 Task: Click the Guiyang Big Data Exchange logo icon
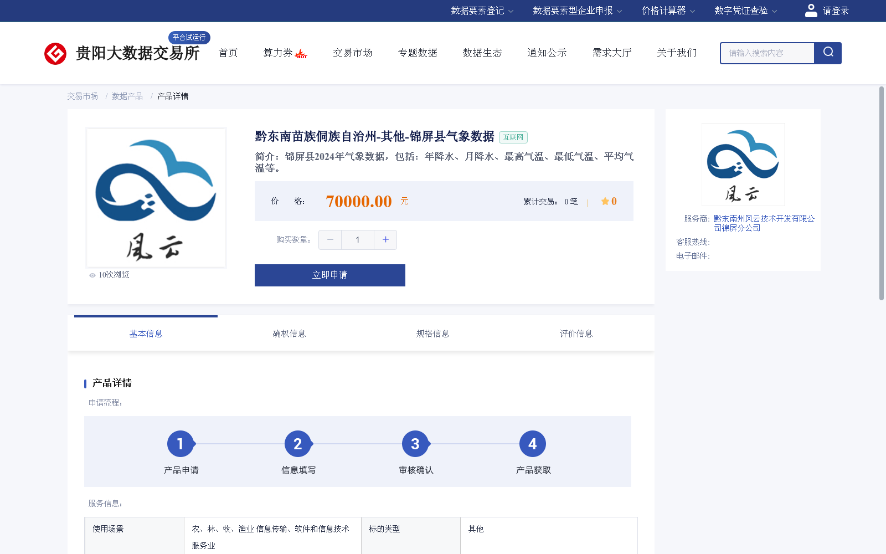pyautogui.click(x=55, y=54)
